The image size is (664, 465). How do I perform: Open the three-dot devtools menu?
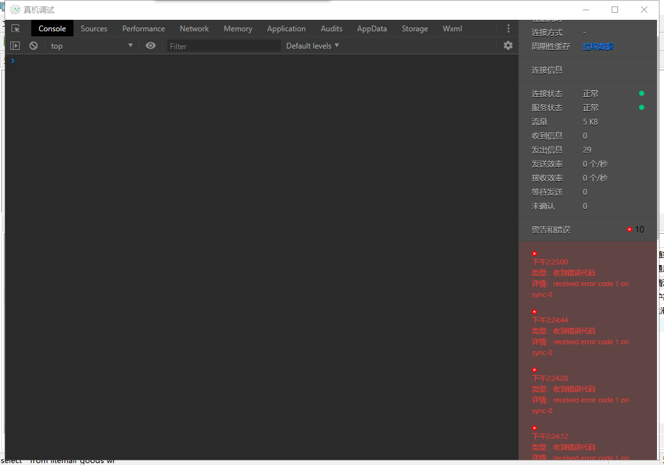pyautogui.click(x=508, y=28)
